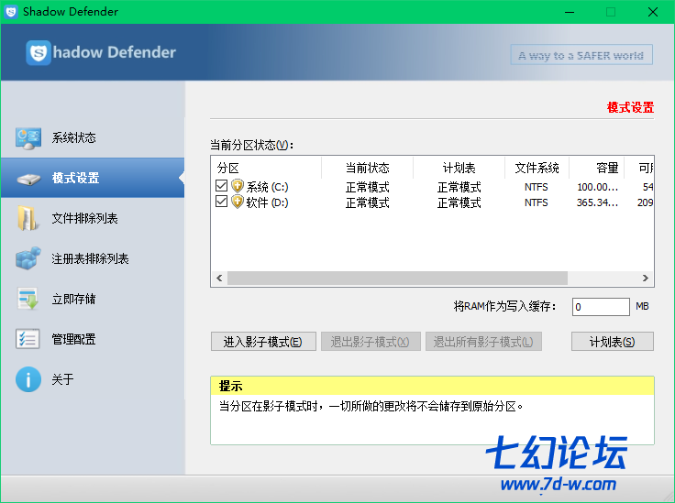675x503 pixels.
Task: Click shield icon of 软件 (D:) partition
Action: pos(238,202)
